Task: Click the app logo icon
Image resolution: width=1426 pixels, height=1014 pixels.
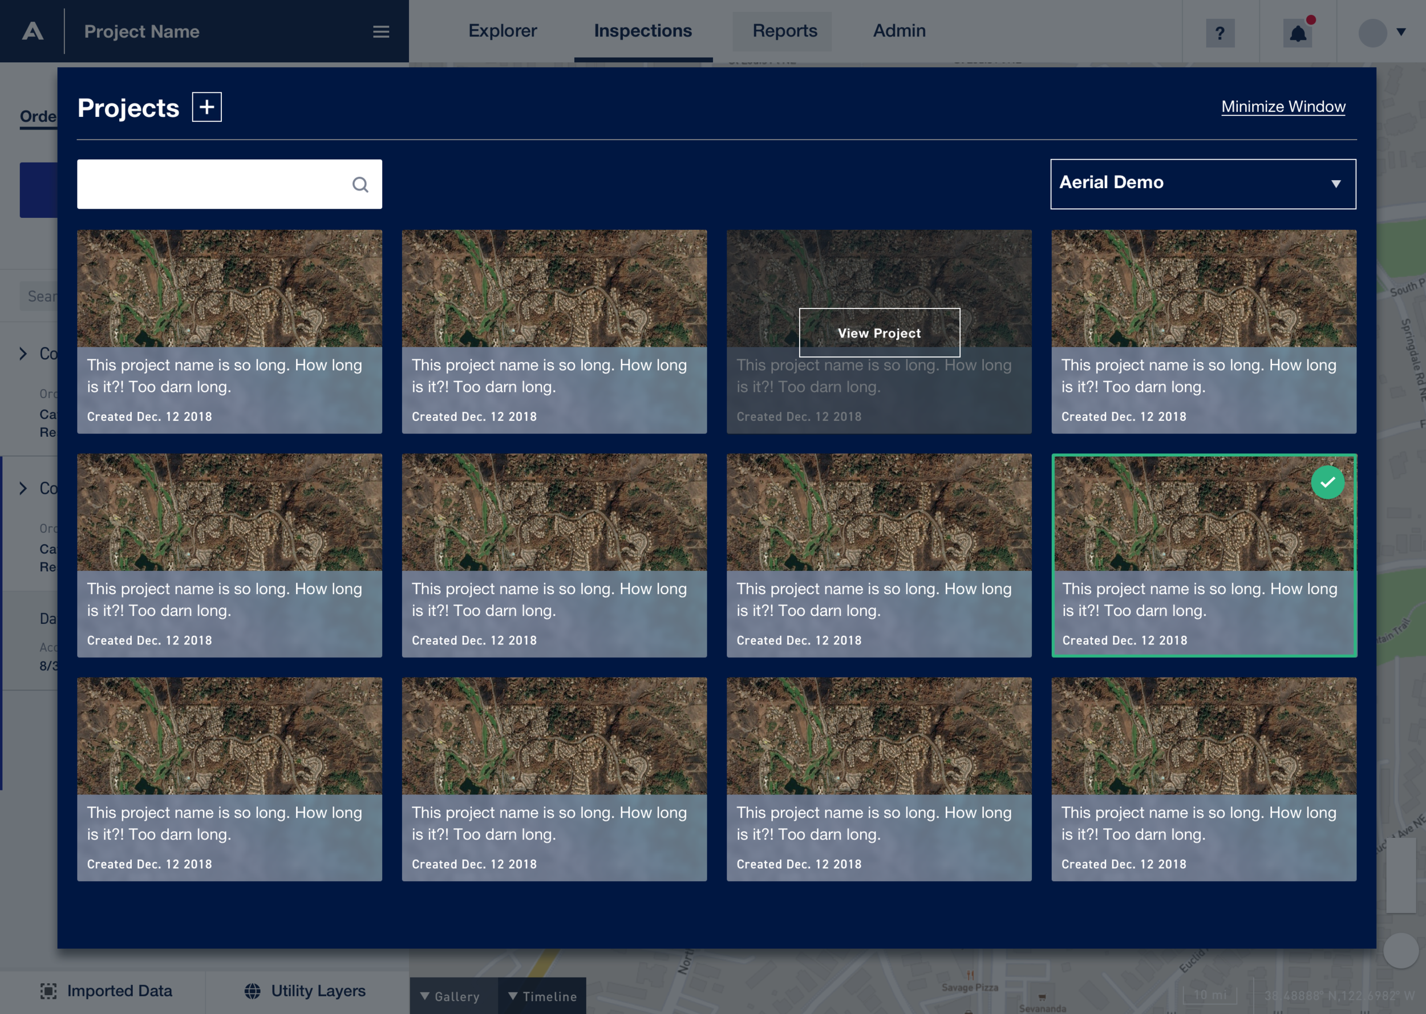Action: pos(33,31)
